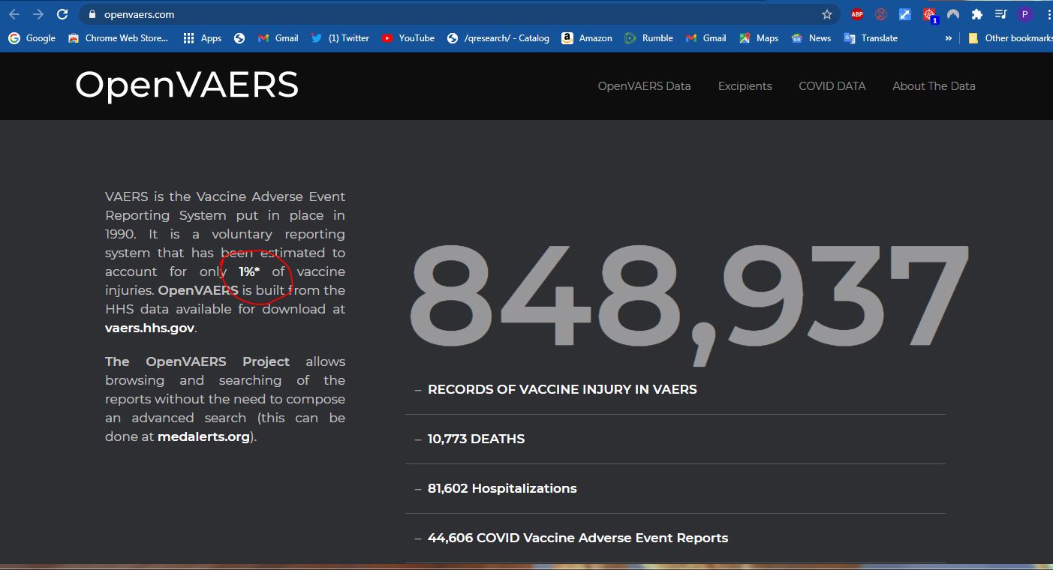Open the media control playlist icon
Viewport: 1053px width, 570px height.
coord(1000,14)
